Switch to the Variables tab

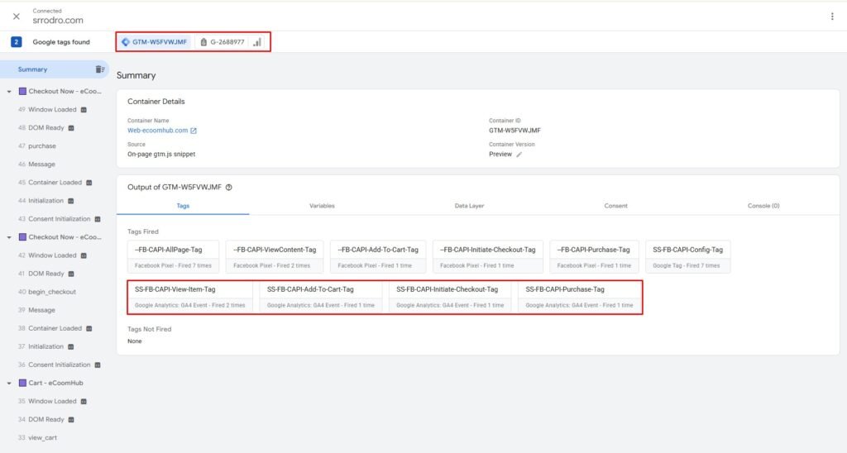point(322,206)
